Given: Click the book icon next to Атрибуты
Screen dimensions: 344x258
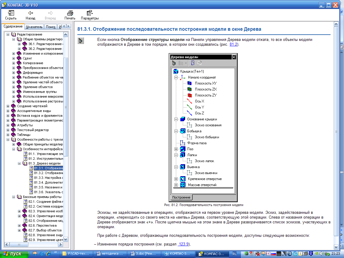Looking at the screenshot, I should (x=14, y=125).
